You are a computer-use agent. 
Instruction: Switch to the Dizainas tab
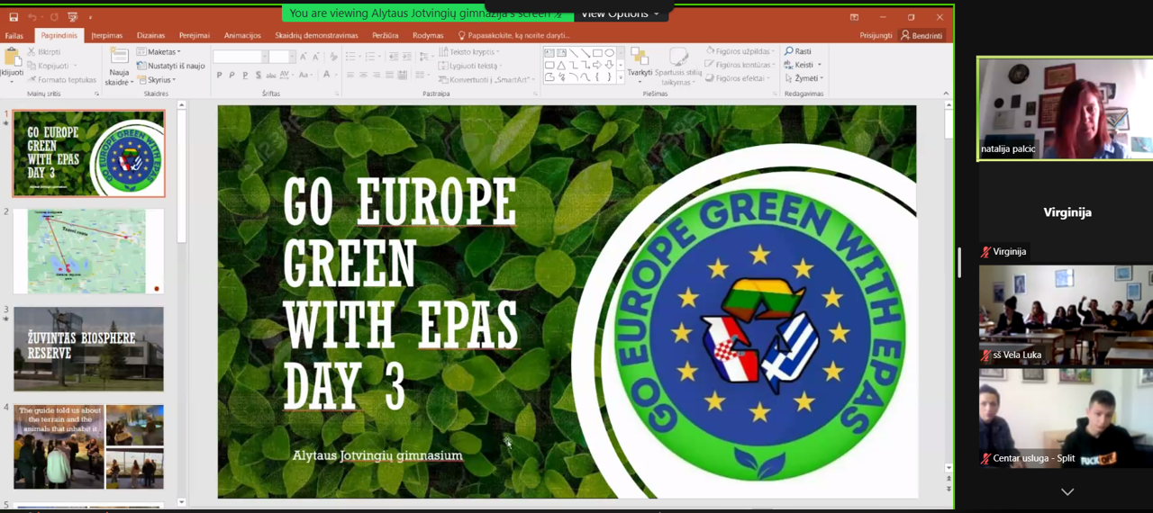(150, 36)
